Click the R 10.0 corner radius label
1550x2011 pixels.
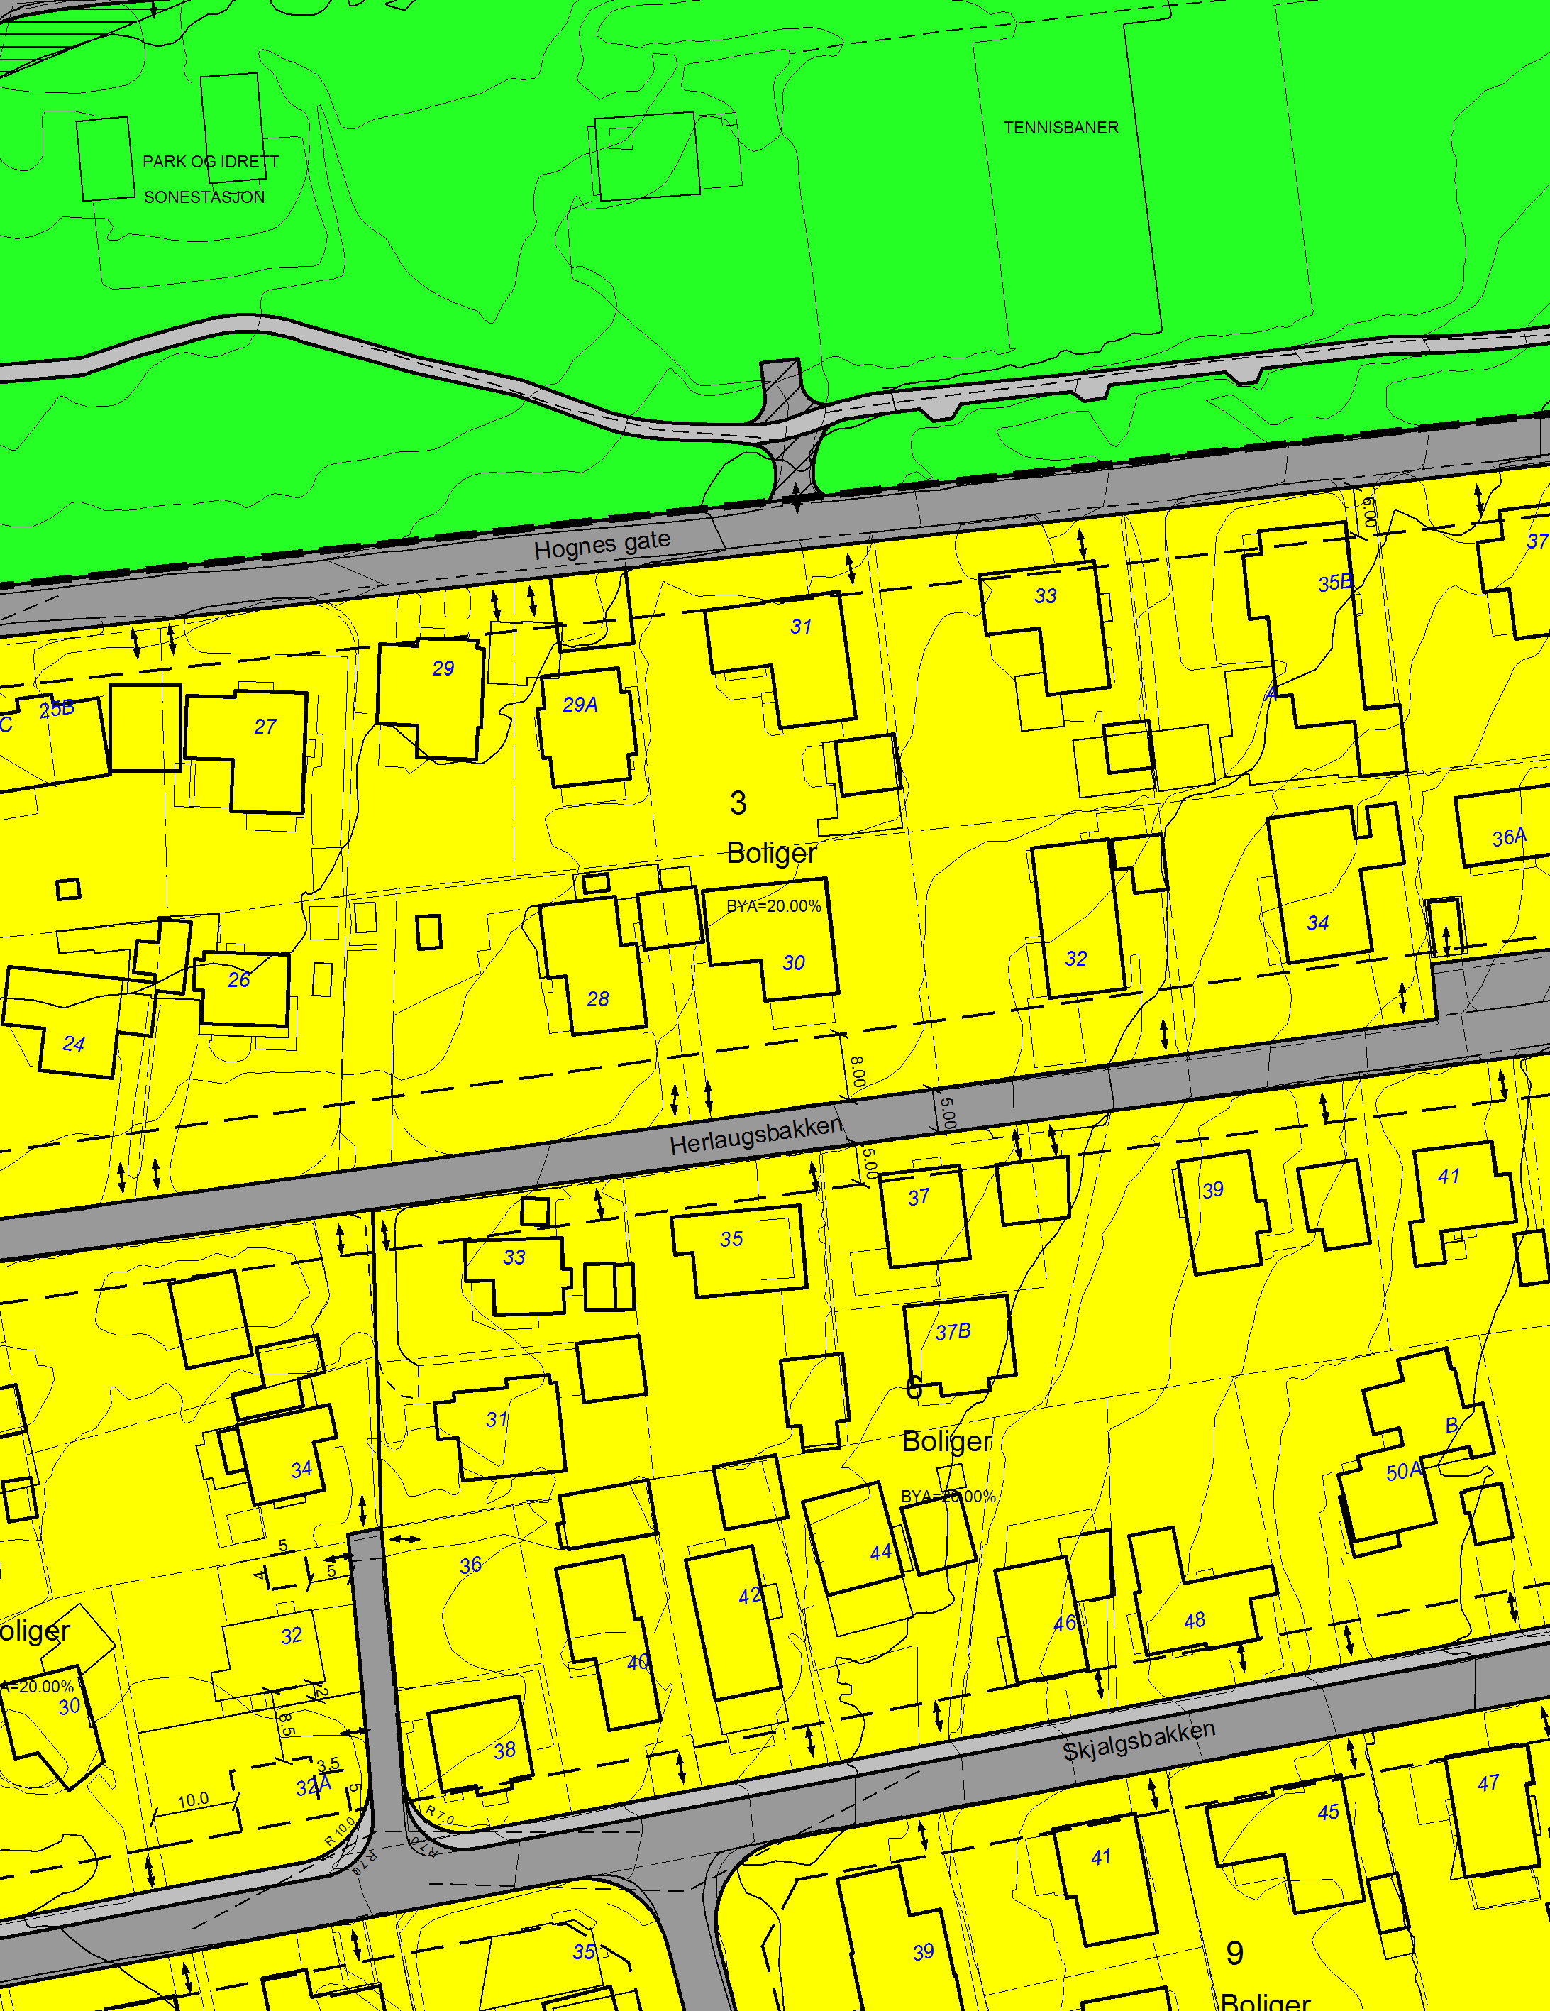click(340, 1831)
